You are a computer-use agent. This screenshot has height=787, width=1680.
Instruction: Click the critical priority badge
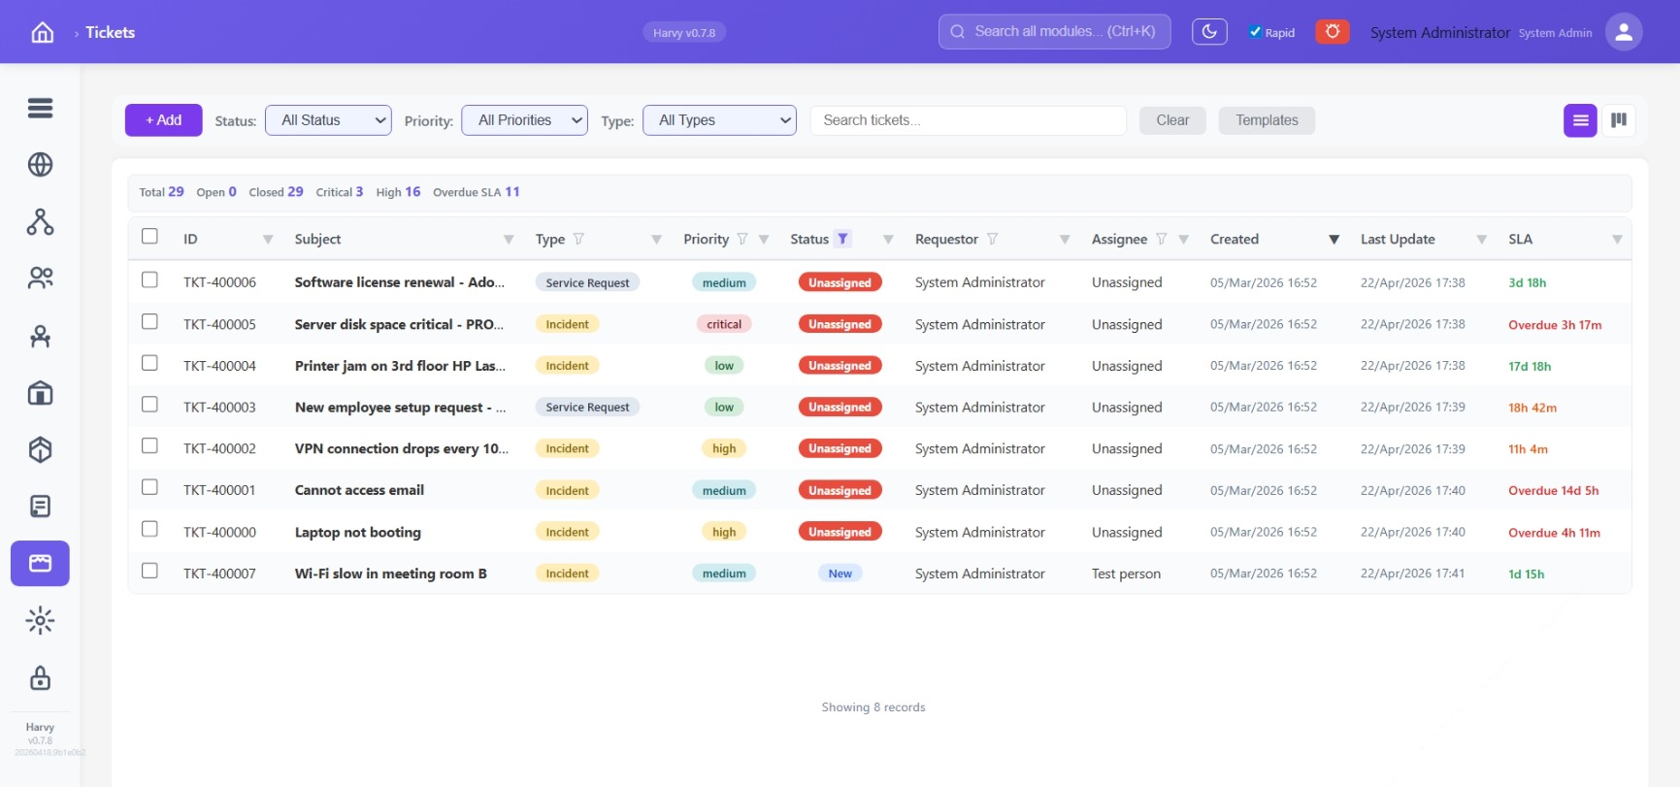click(724, 324)
